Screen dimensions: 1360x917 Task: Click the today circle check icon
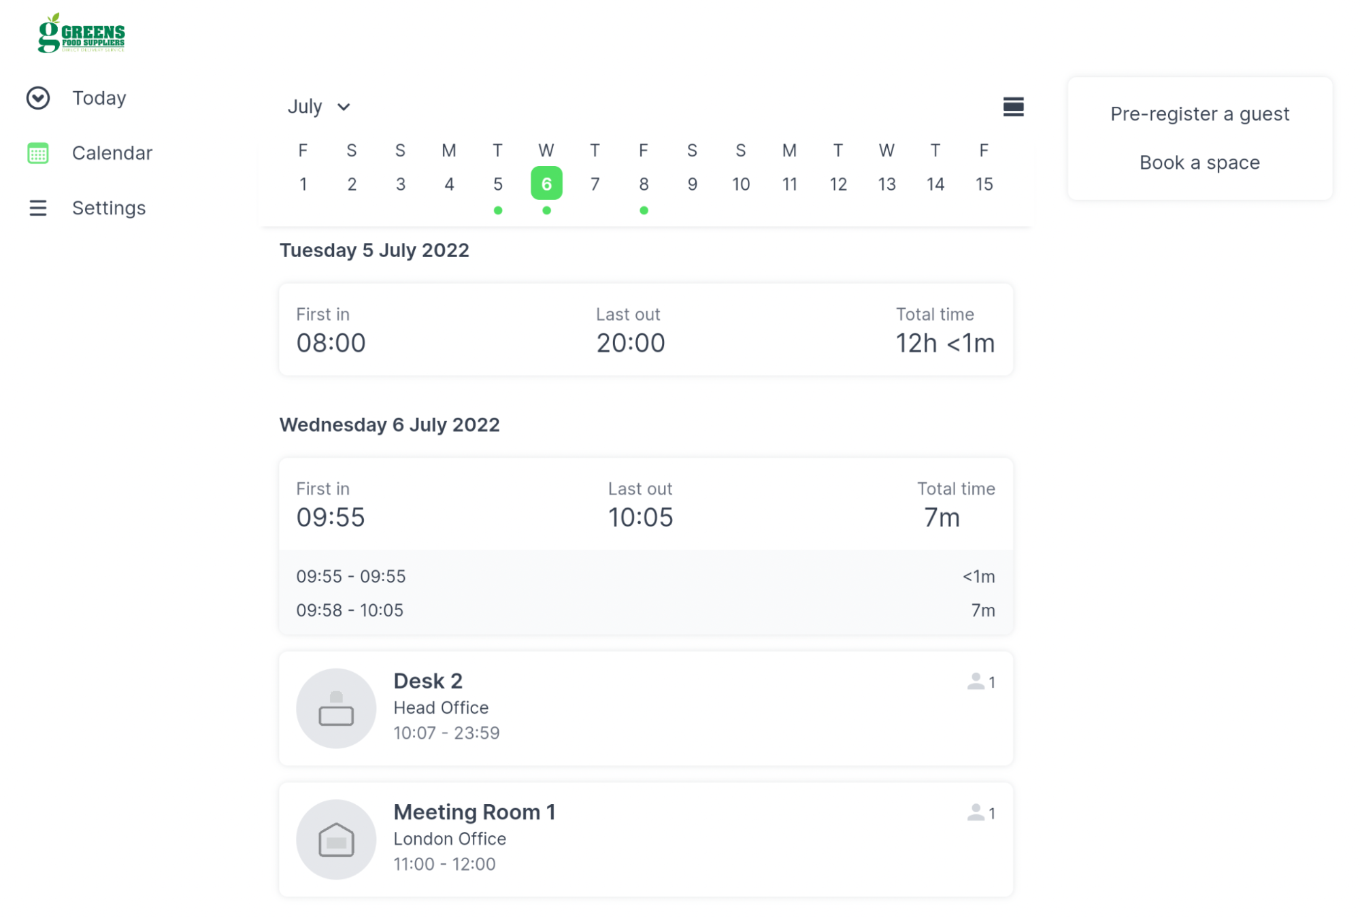tap(38, 97)
